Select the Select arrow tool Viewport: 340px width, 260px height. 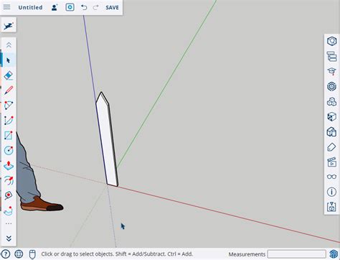9,60
